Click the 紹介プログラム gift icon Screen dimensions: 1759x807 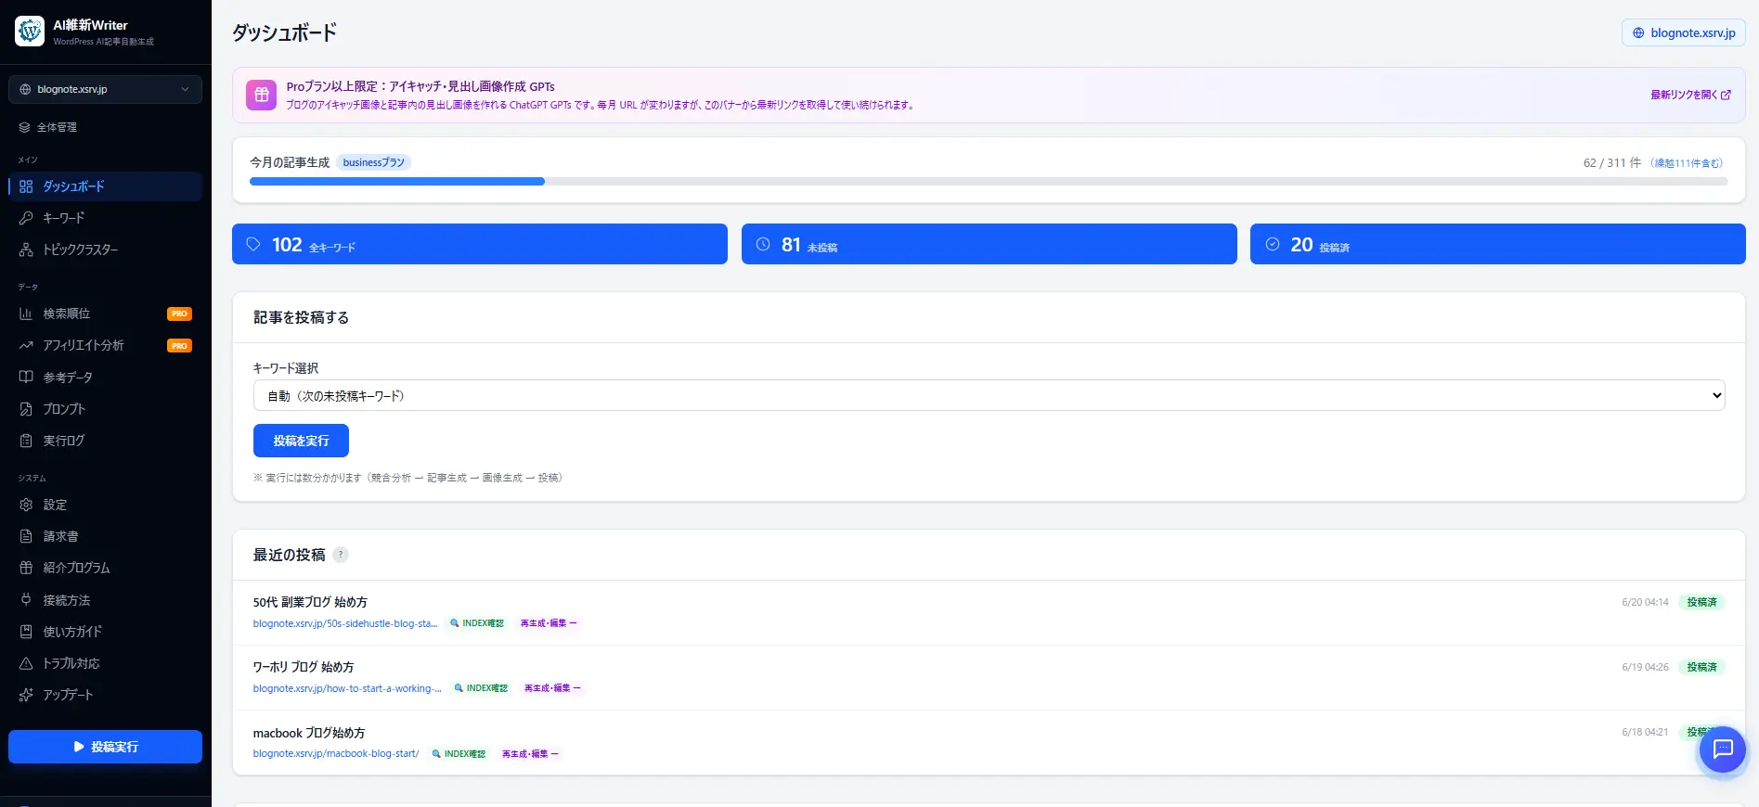click(x=26, y=568)
